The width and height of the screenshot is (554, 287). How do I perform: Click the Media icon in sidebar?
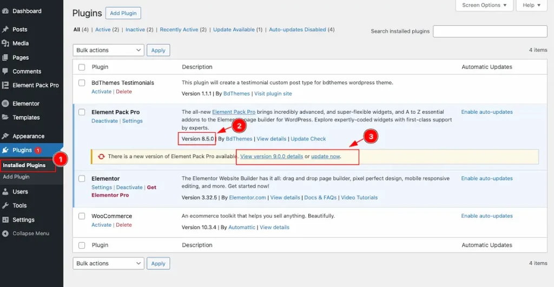[x=5, y=43]
